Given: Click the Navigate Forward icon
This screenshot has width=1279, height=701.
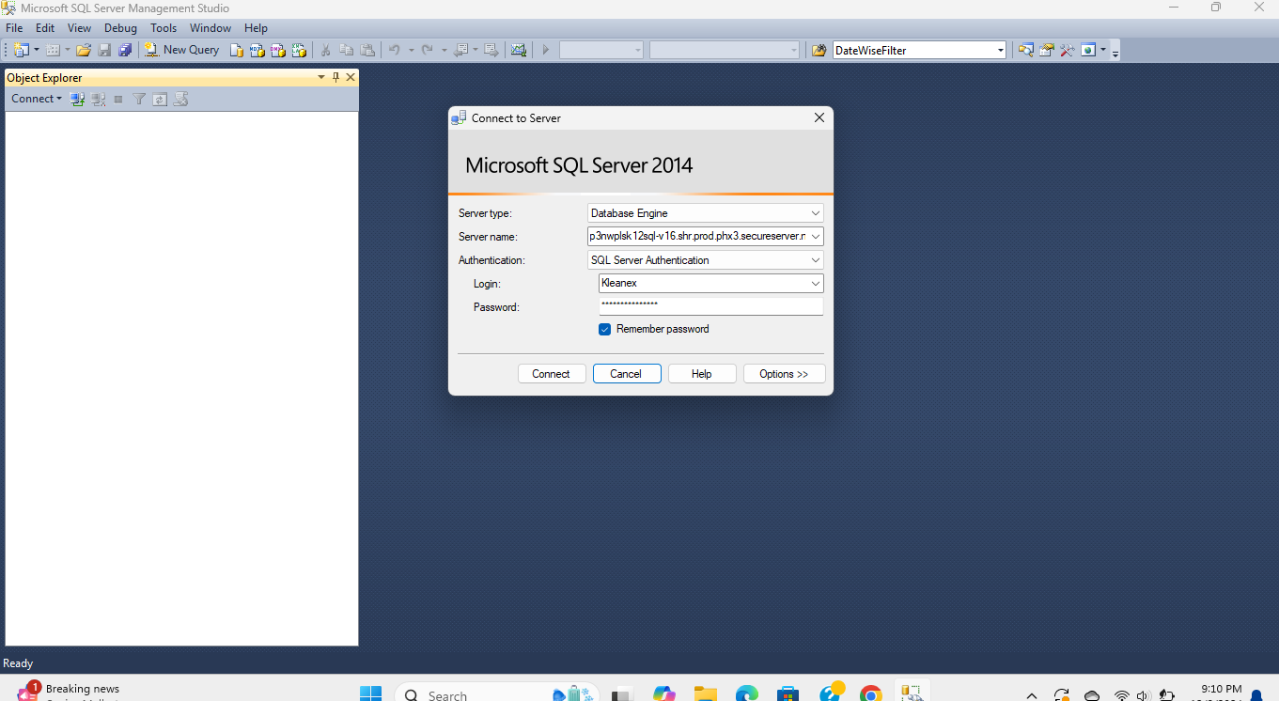Looking at the screenshot, I should [x=491, y=50].
